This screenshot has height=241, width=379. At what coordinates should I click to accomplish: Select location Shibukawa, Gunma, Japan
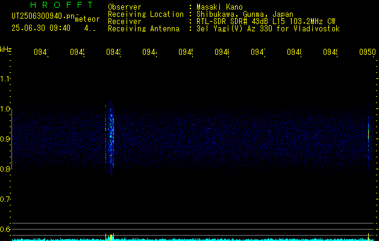(x=245, y=14)
